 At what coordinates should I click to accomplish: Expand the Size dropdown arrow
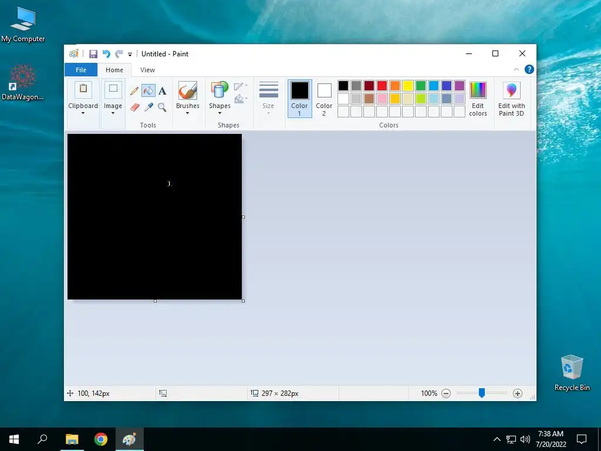[268, 113]
